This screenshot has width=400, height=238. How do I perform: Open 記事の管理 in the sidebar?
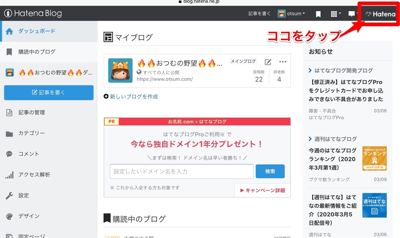pyautogui.click(x=49, y=113)
